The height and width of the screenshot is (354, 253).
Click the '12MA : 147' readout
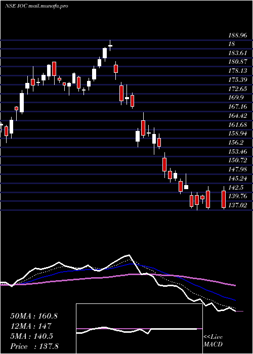(x=31, y=326)
